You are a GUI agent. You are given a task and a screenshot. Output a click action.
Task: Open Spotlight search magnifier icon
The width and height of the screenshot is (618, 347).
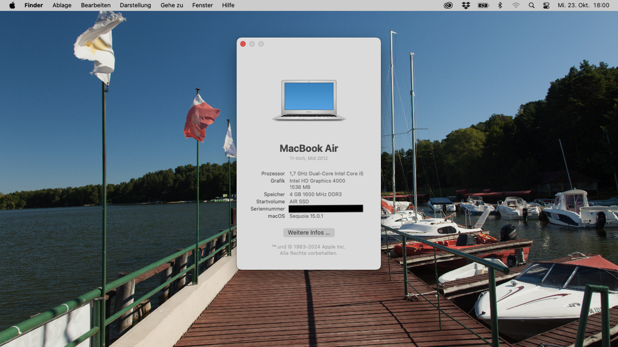pos(532,5)
